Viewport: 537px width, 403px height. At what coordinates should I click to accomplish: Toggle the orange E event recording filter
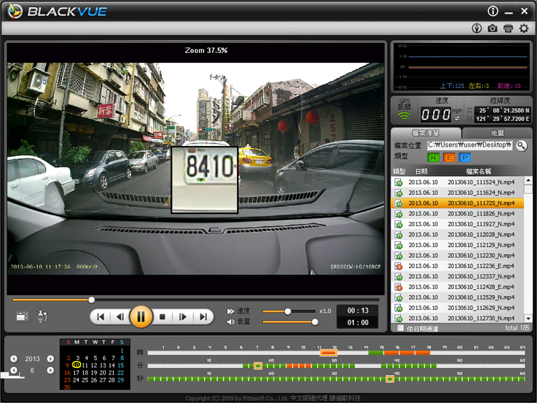point(448,157)
